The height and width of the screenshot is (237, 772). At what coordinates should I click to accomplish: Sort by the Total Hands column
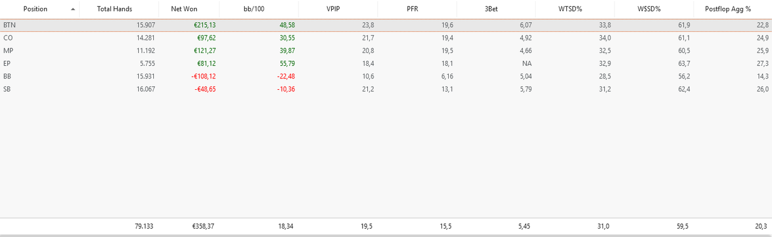[115, 9]
